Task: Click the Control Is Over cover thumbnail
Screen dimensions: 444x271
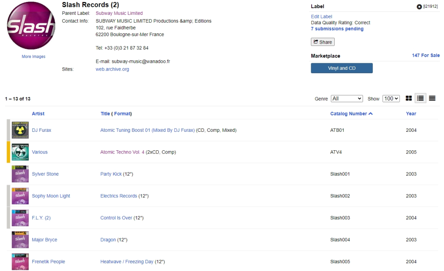Action: (x=20, y=218)
